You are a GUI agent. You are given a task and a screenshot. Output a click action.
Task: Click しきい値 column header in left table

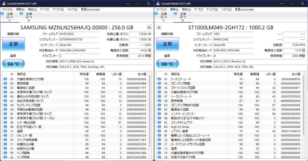pos(115,74)
